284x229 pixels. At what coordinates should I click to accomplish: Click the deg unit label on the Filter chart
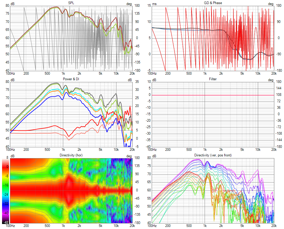click(x=270, y=80)
